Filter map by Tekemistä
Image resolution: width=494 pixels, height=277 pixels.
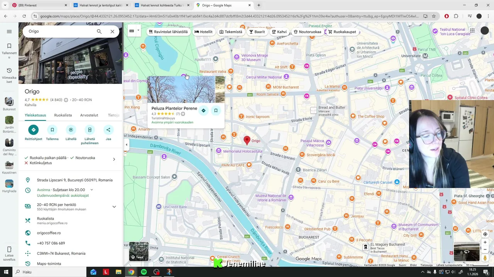tap(231, 32)
